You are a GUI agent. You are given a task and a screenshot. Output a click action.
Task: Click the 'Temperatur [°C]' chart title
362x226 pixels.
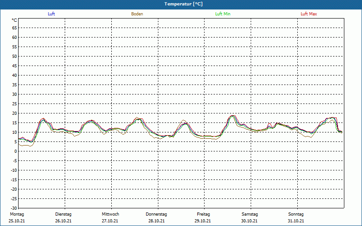click(184, 4)
